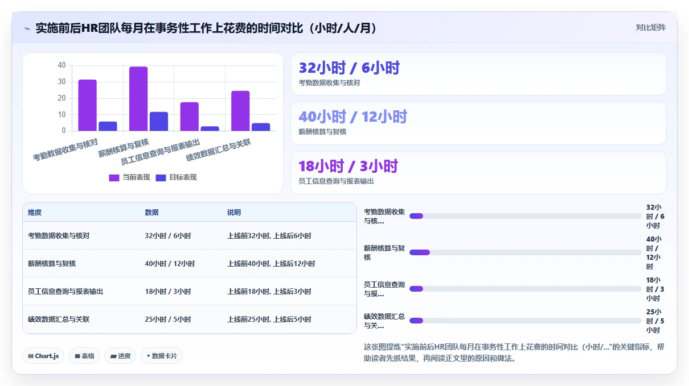Click the 数据卡片 tag chip
This screenshot has height=386, width=689.
(x=162, y=356)
